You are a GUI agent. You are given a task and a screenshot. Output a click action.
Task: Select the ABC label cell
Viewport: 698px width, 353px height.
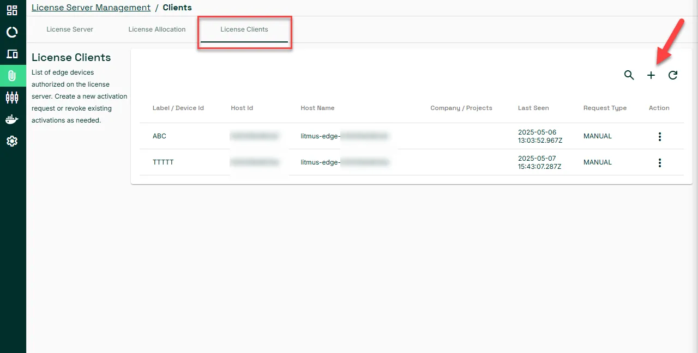coord(159,136)
